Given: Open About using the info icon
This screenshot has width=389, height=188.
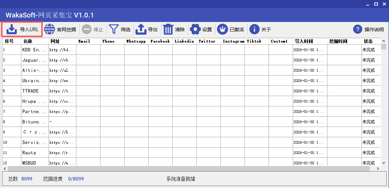Looking at the screenshot, I should (254, 30).
